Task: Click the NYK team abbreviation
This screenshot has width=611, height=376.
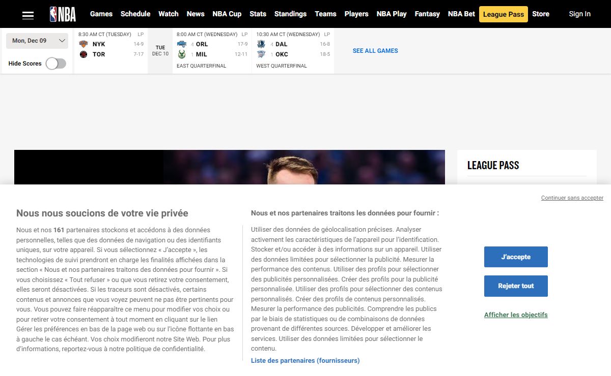Action: (99, 44)
